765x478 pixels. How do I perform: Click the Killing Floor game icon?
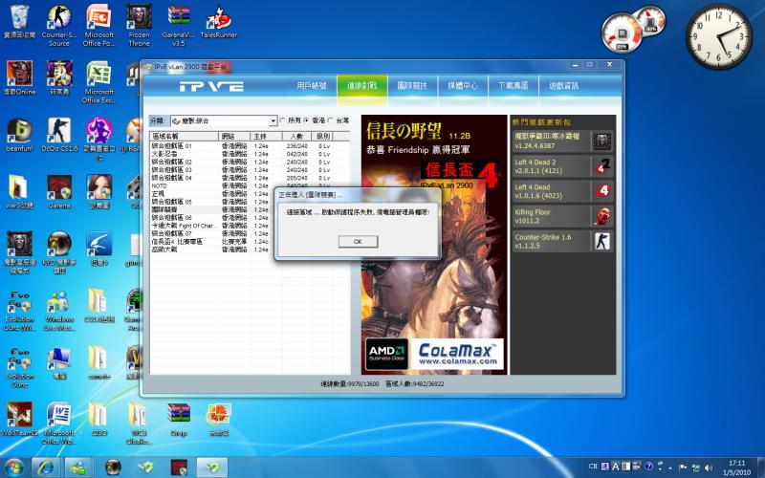pyautogui.click(x=601, y=215)
